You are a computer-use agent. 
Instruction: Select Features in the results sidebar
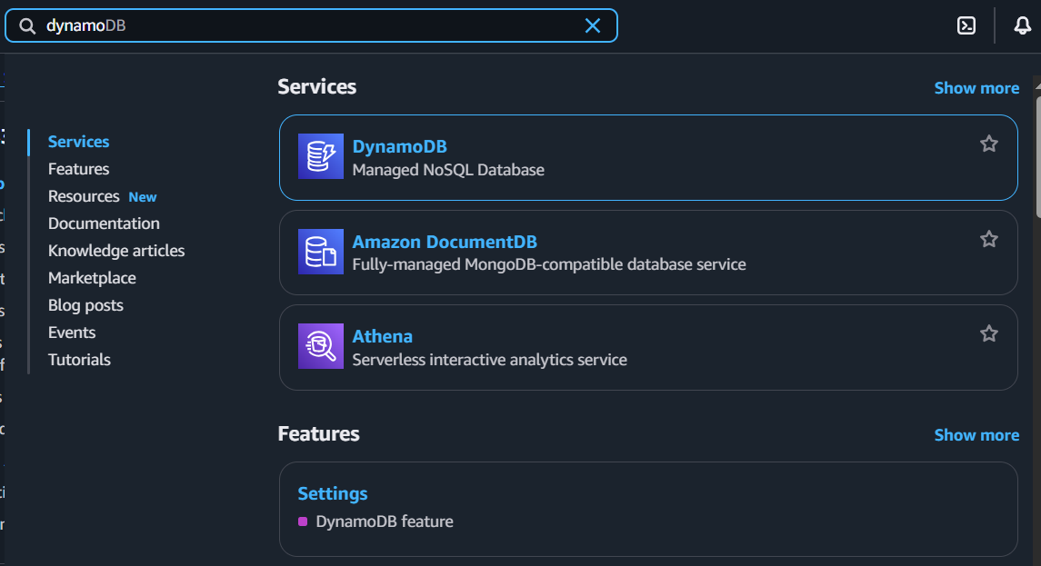[78, 169]
